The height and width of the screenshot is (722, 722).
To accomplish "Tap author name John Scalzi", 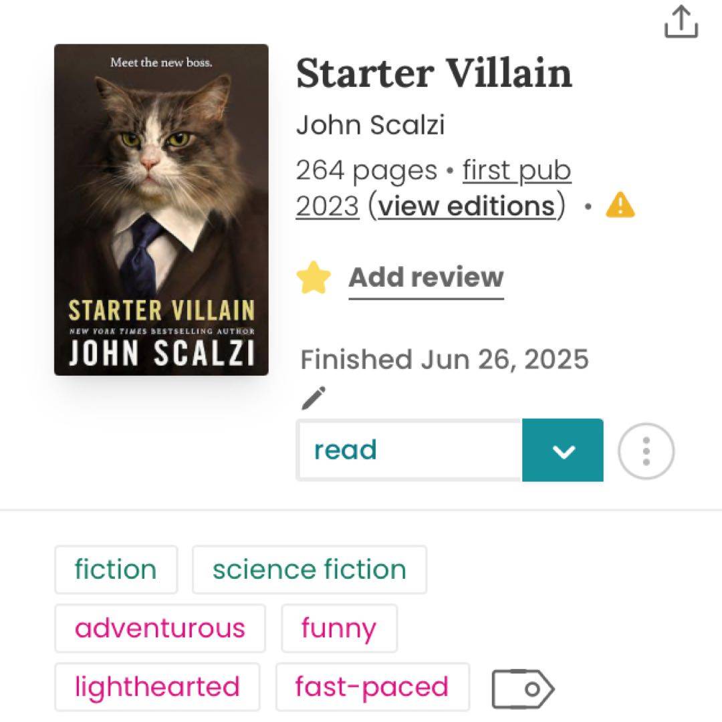I will click(x=370, y=125).
